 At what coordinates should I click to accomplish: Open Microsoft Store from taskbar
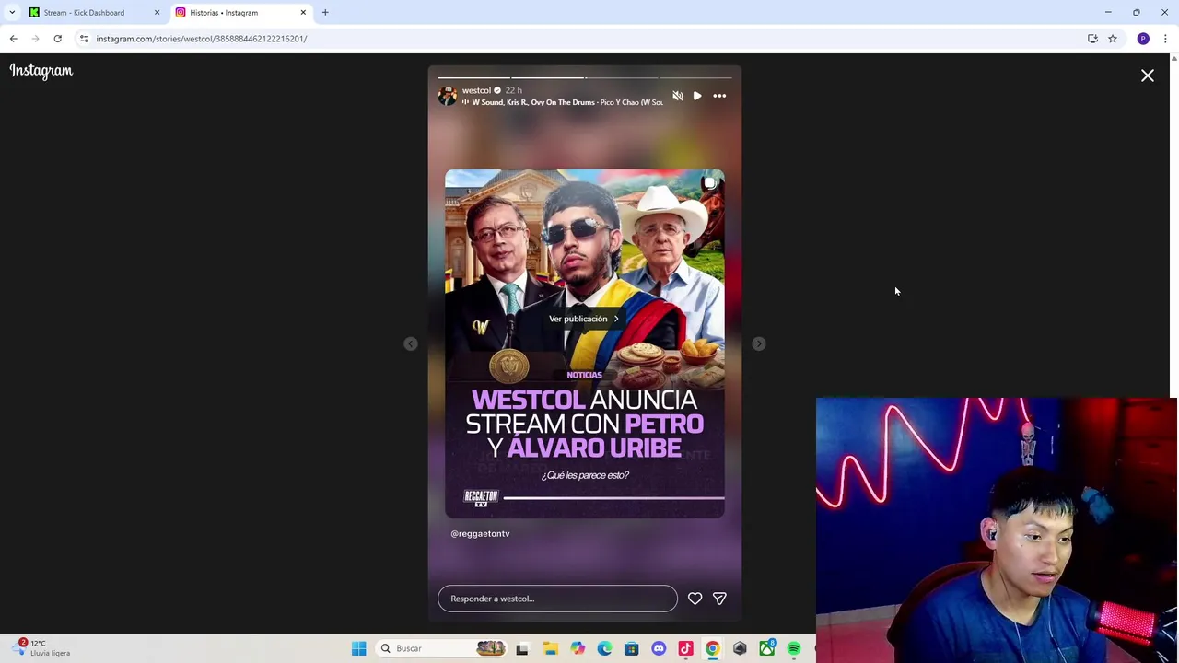(x=631, y=648)
